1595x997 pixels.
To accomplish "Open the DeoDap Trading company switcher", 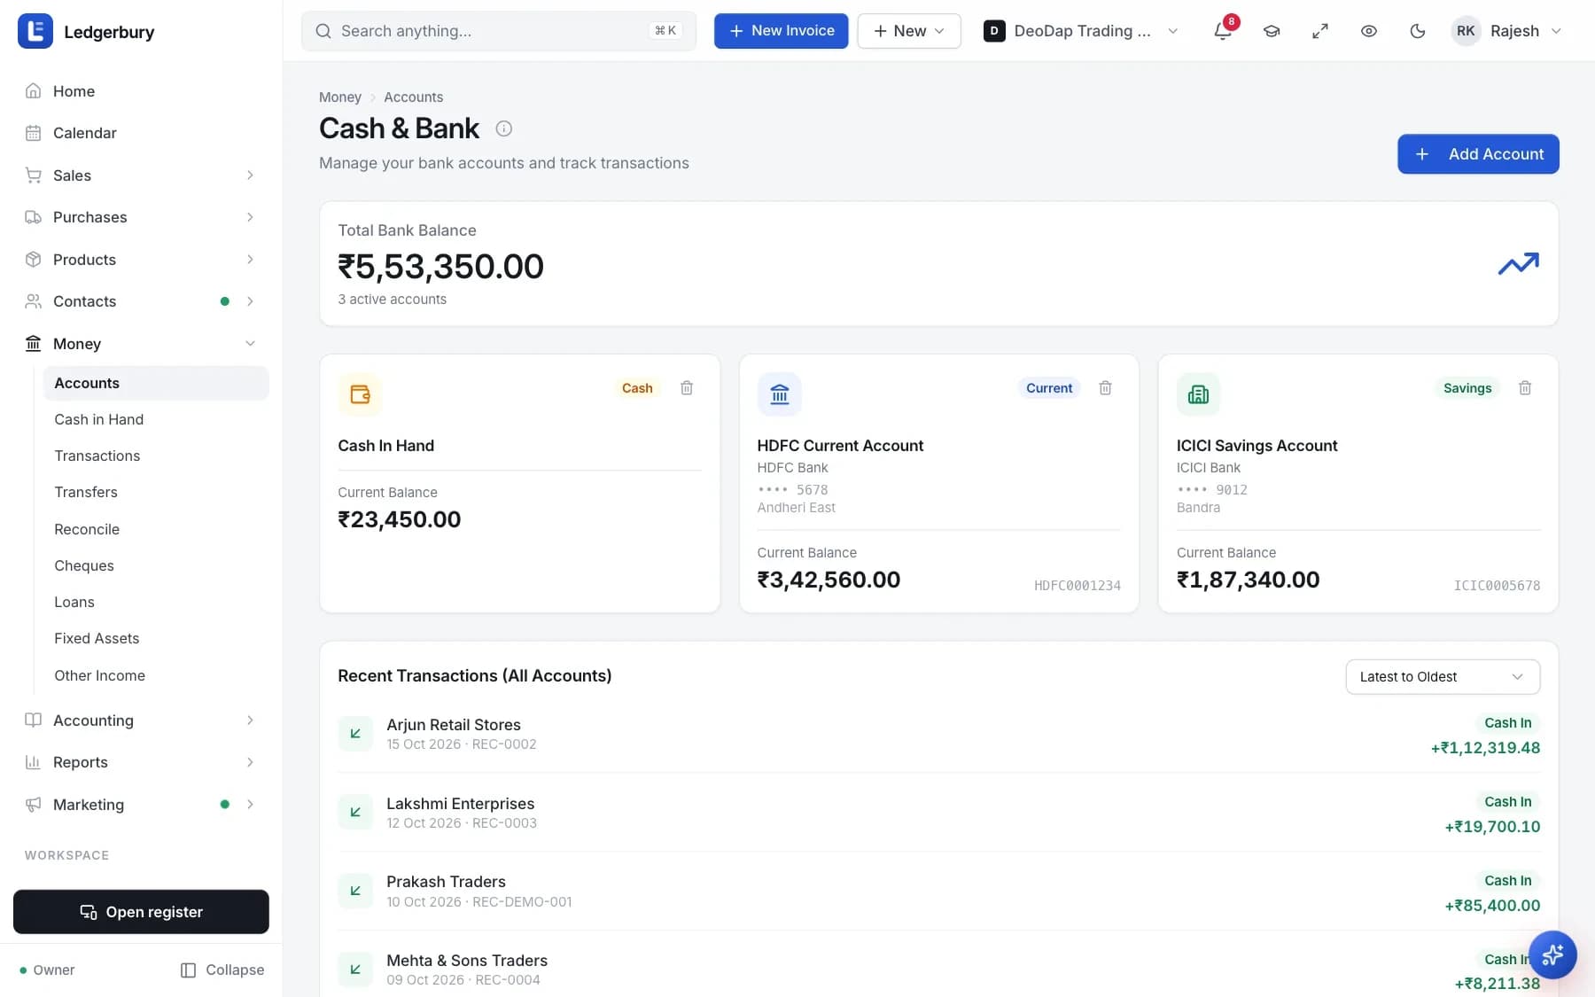I will click(1081, 31).
